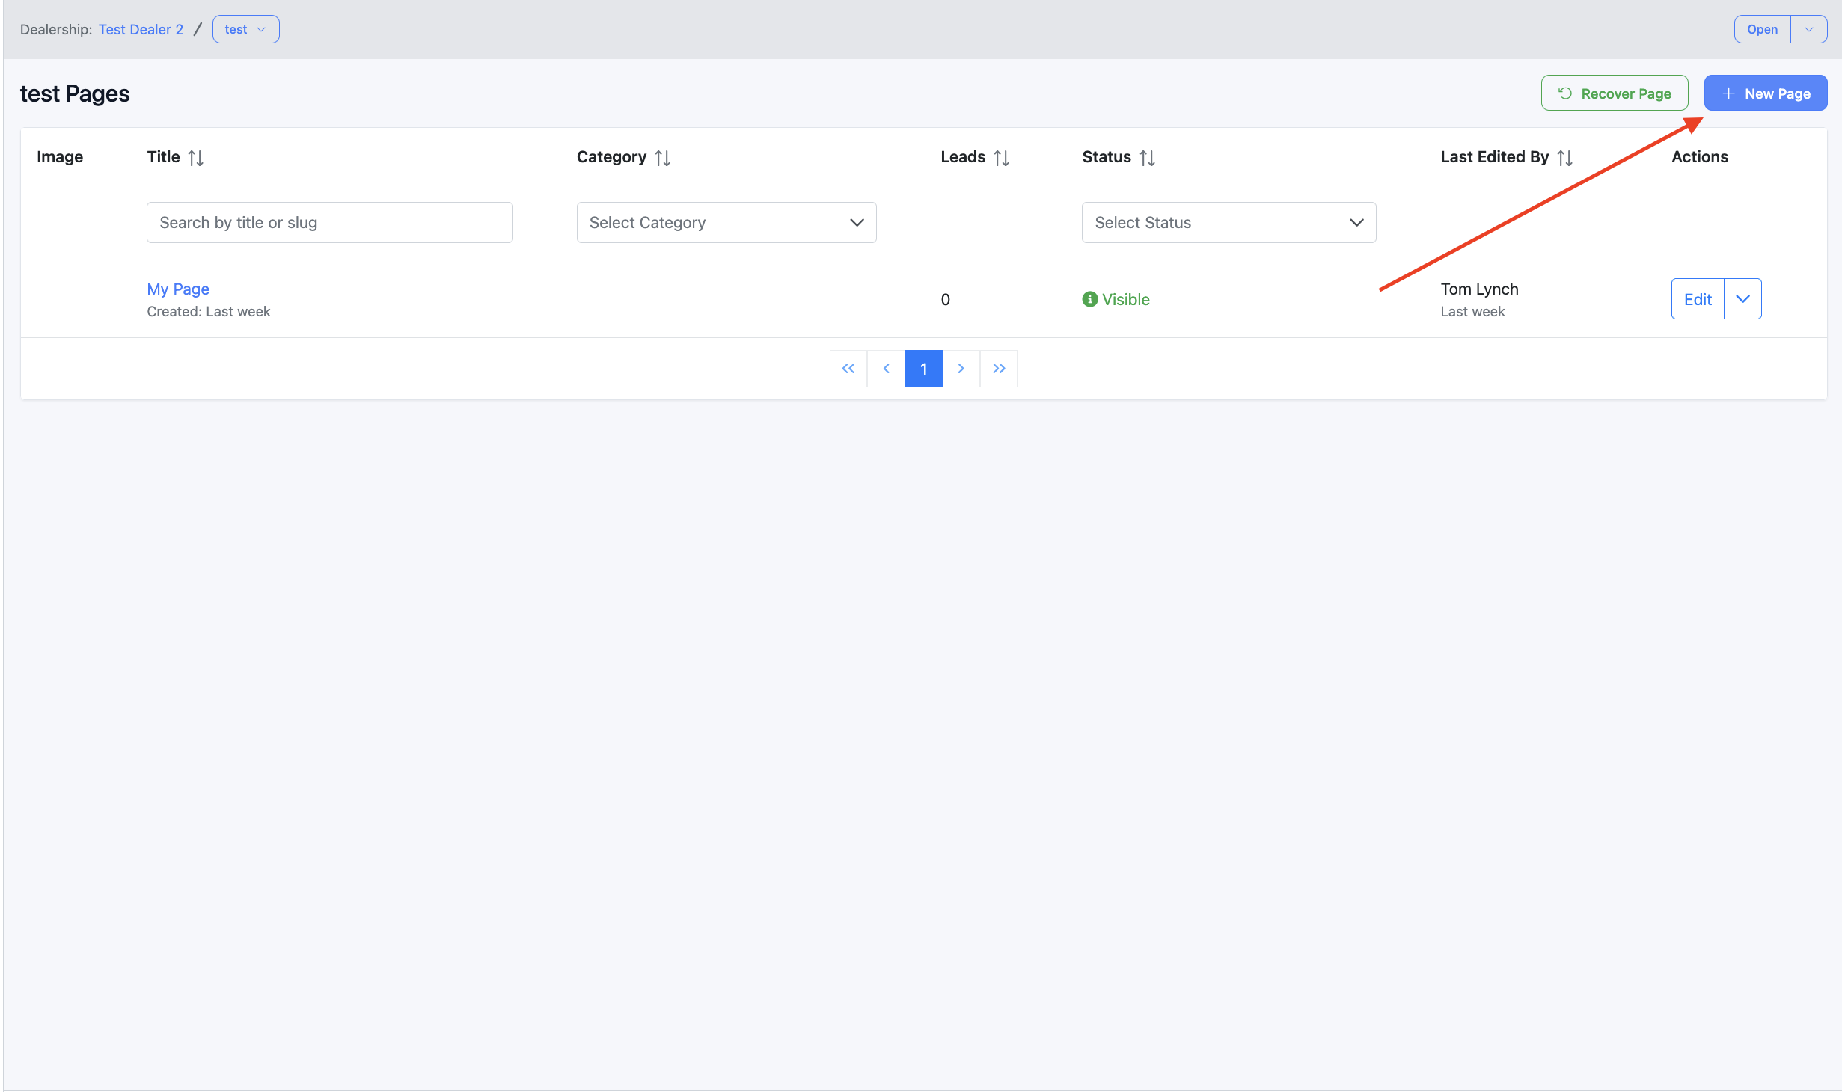The width and height of the screenshot is (1842, 1092).
Task: Open the My Page link
Action: (x=178, y=289)
